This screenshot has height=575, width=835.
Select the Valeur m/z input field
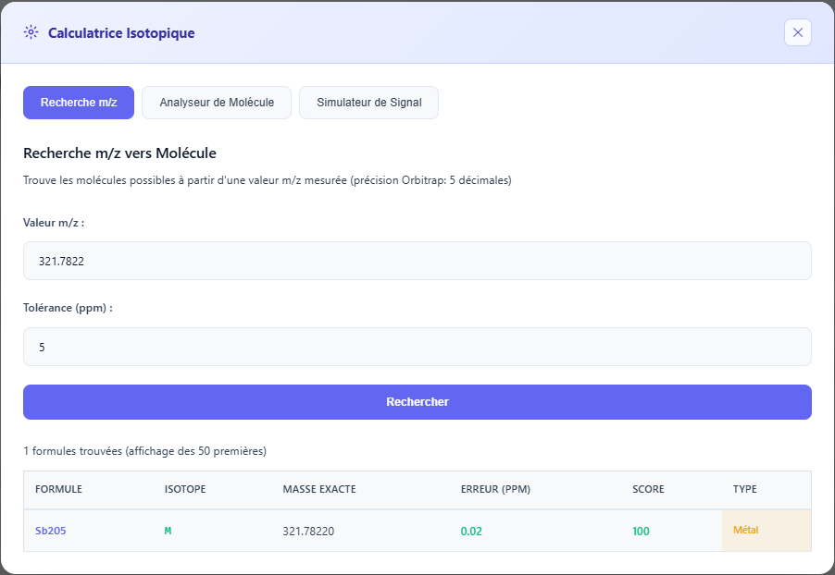tap(417, 261)
